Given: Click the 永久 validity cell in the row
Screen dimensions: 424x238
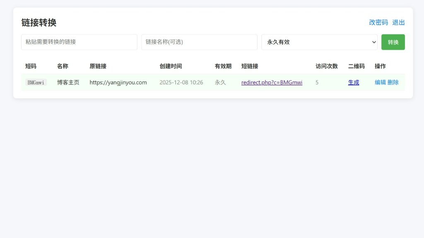Looking at the screenshot, I should (x=220, y=82).
